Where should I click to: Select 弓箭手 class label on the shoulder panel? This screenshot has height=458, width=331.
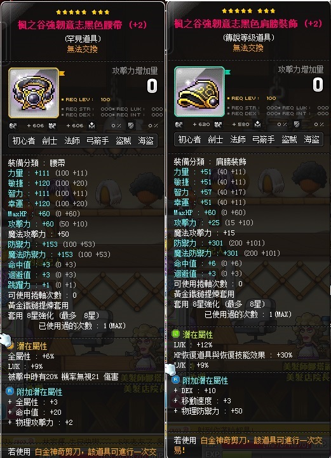click(x=264, y=139)
